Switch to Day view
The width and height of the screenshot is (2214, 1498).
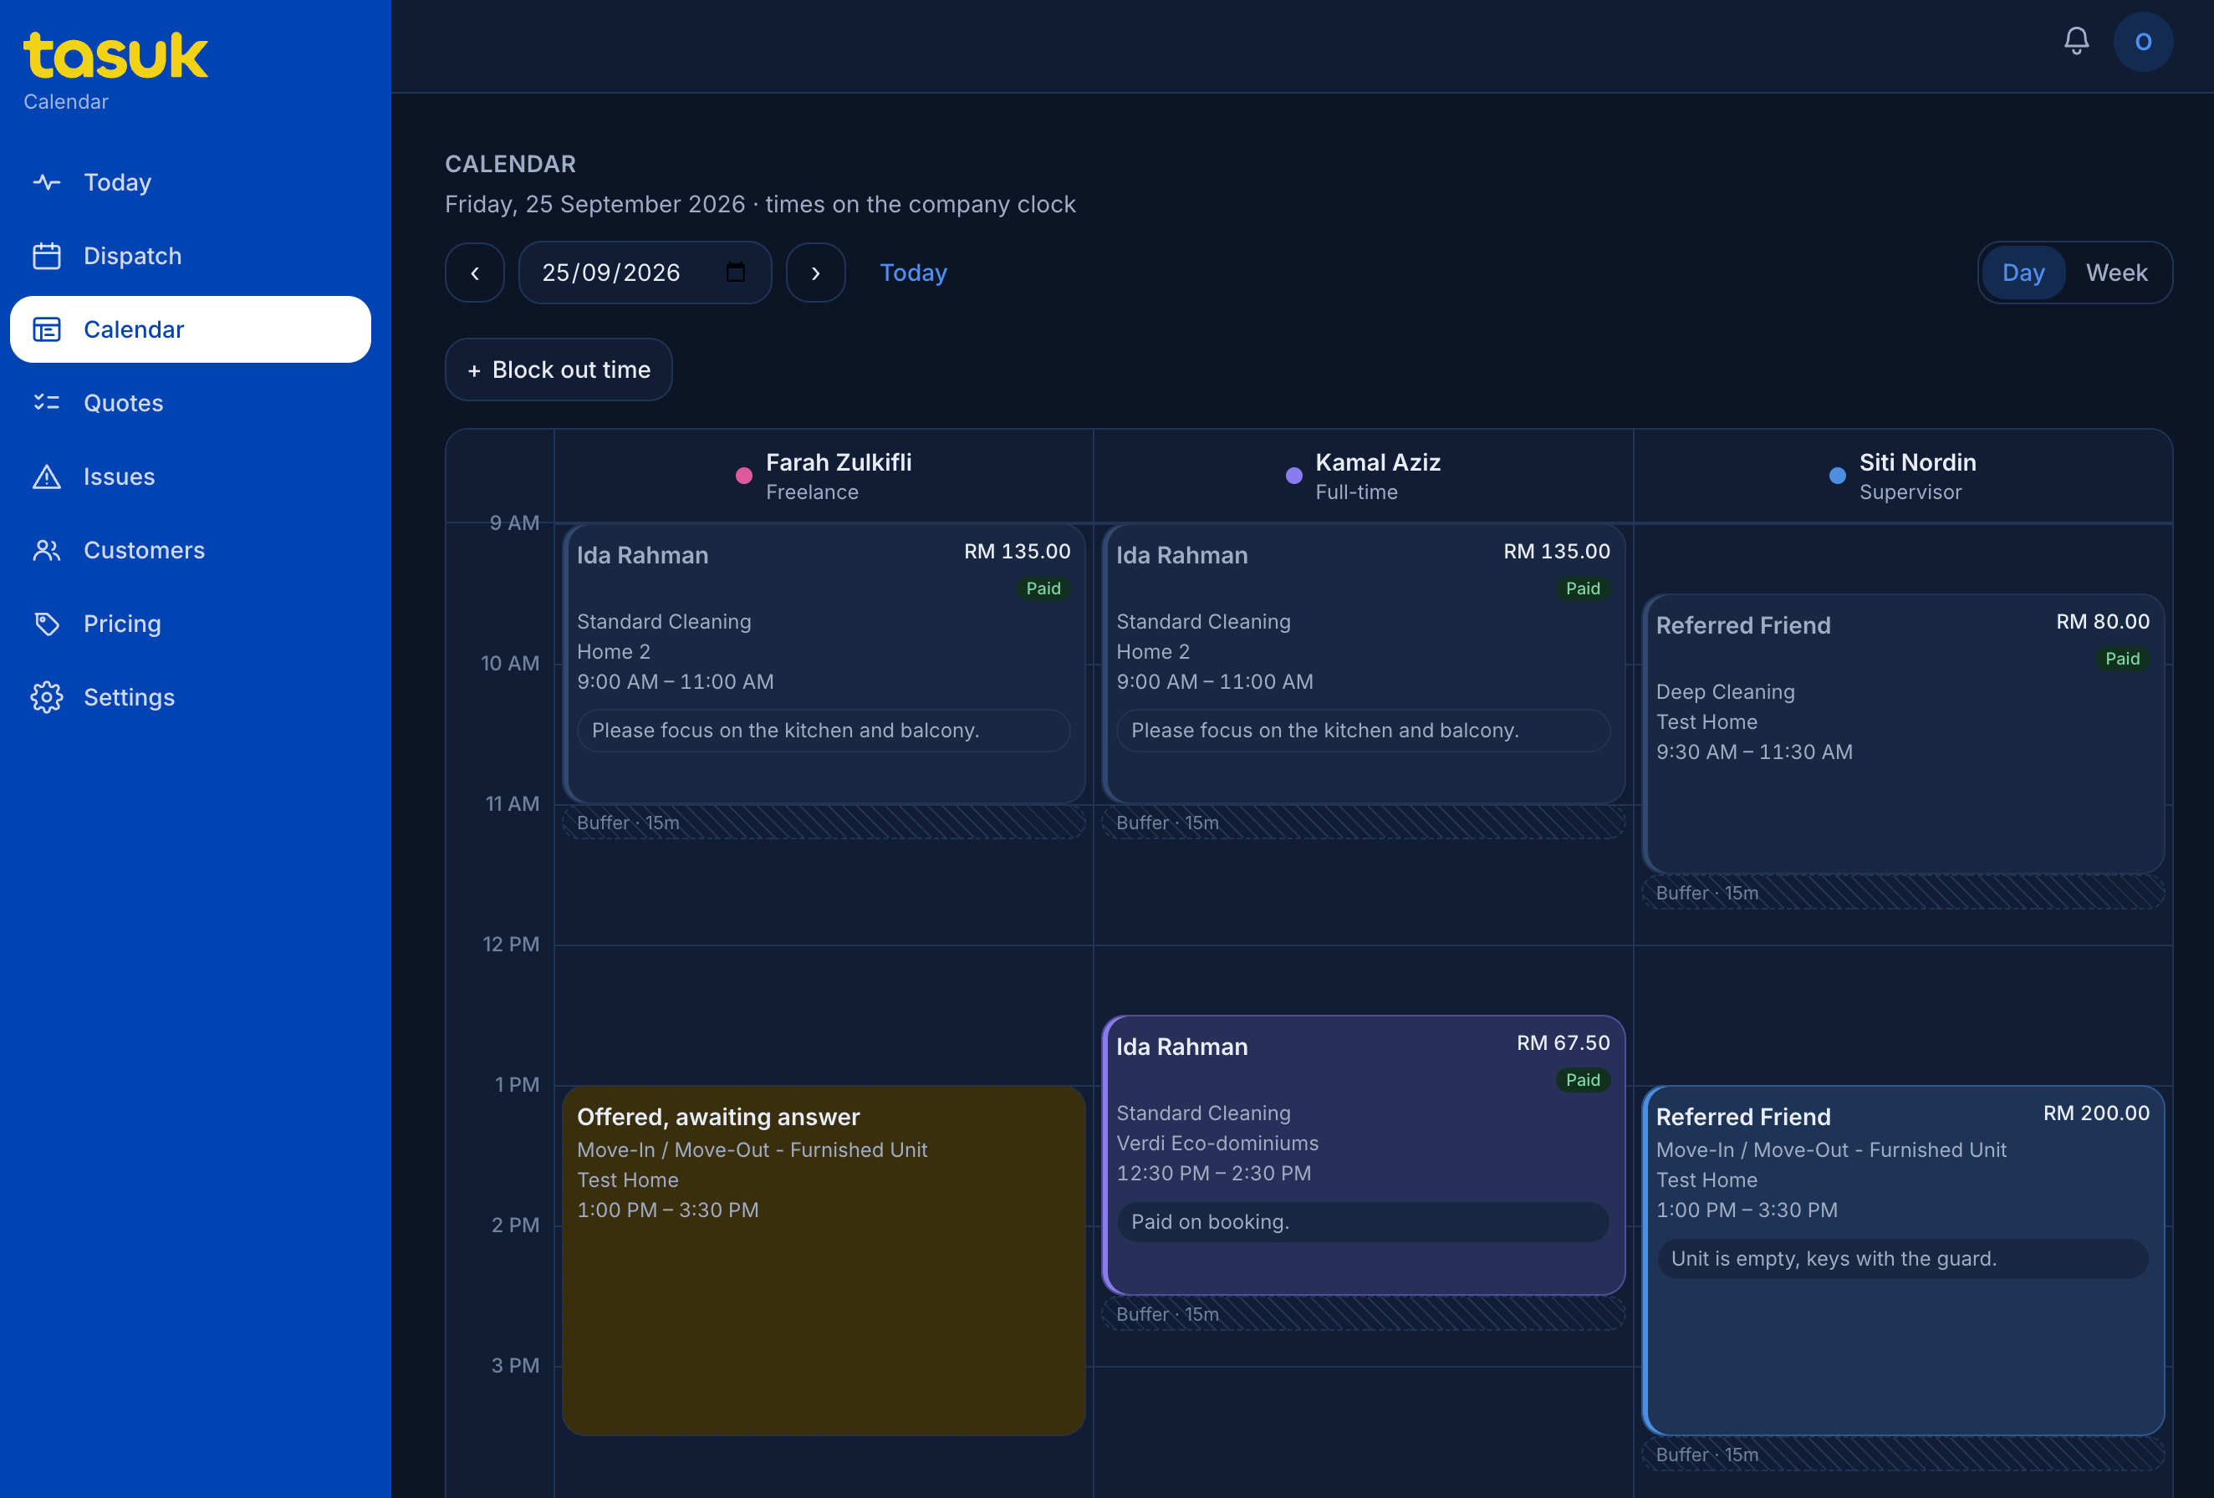click(x=2023, y=273)
